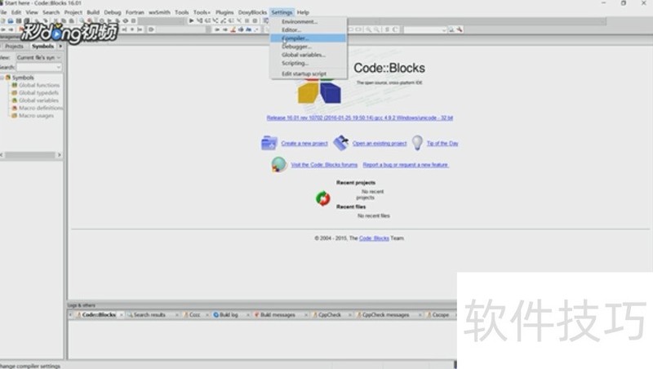Click the Open file toolbar icon

[x=11, y=20]
